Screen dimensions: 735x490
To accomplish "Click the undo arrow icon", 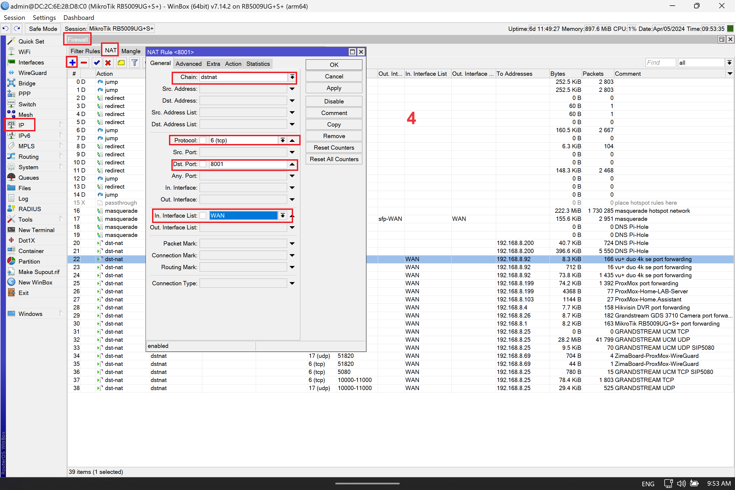I will [x=5, y=29].
